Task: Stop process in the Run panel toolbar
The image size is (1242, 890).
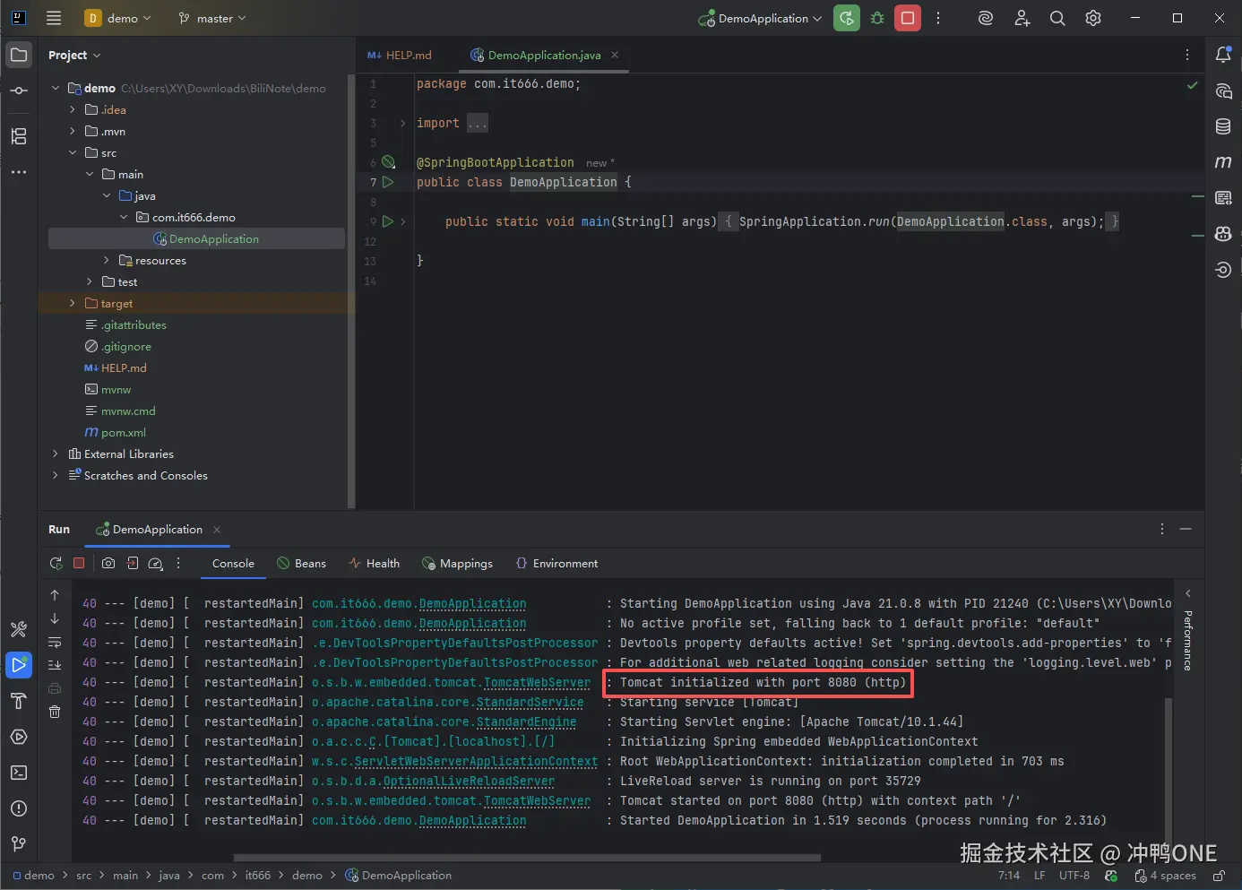Action: coord(79,563)
